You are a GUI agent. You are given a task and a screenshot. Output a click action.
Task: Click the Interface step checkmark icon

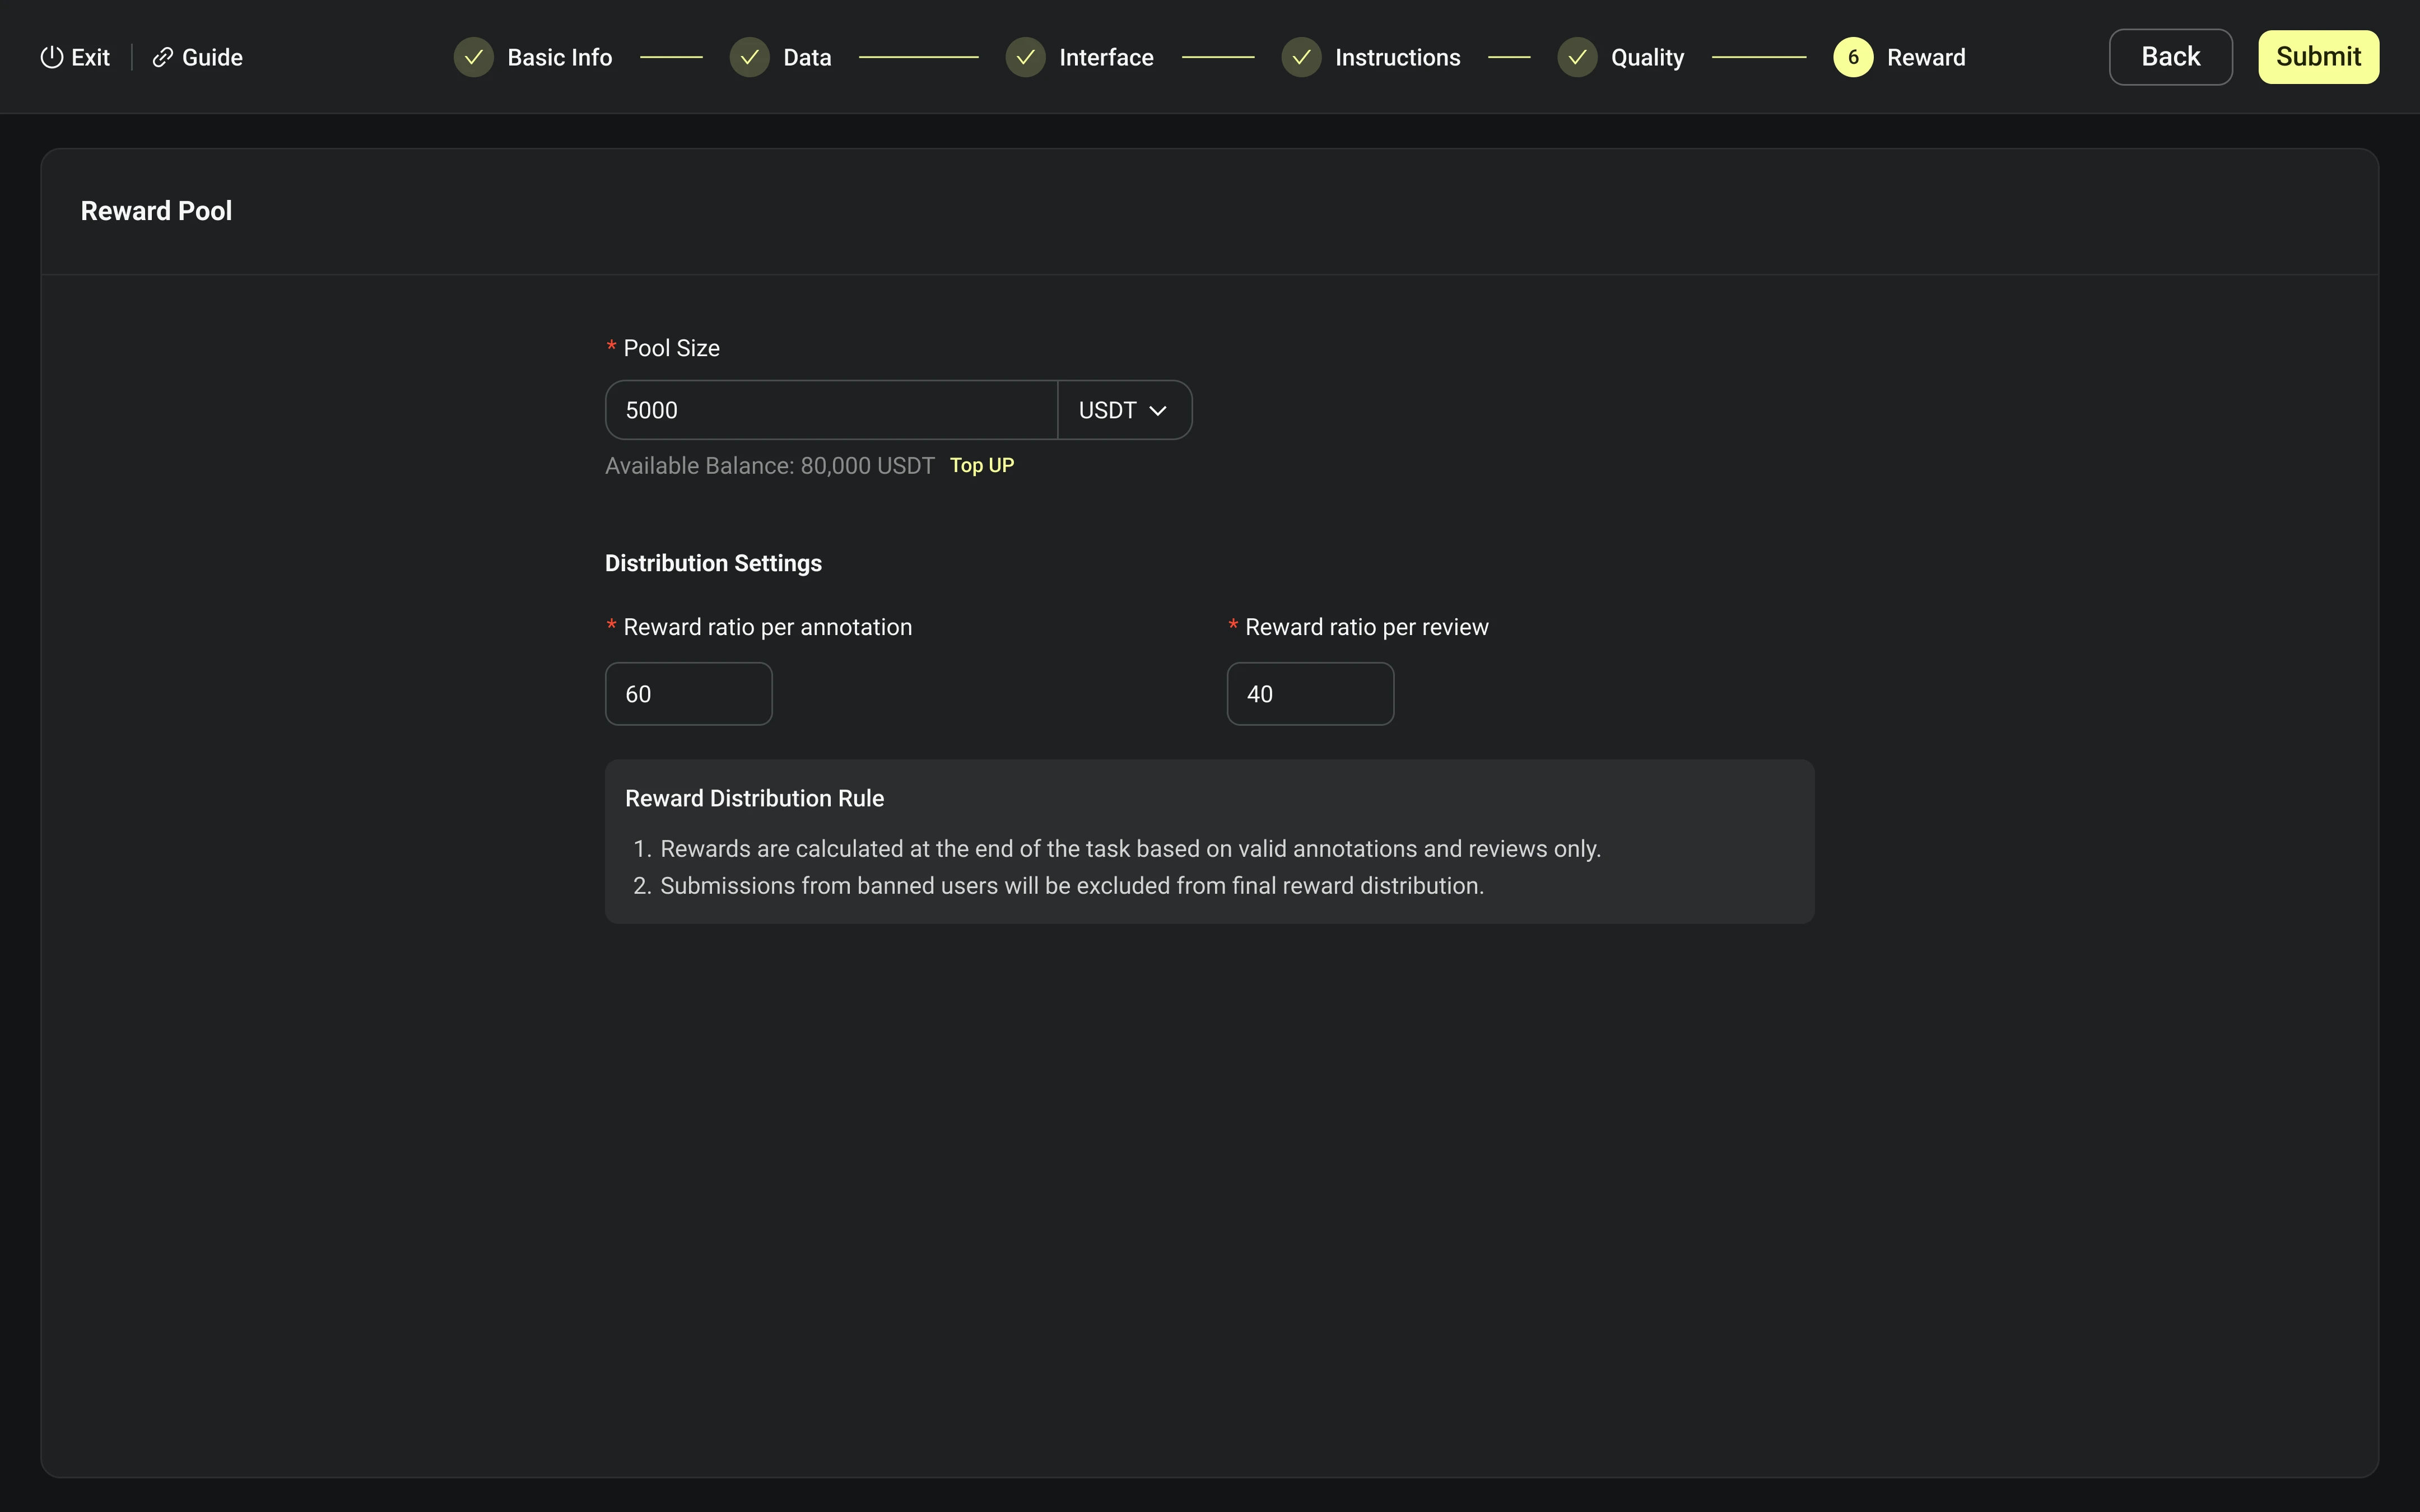point(1025,57)
